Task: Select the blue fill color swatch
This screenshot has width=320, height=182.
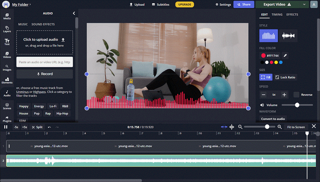Action: (x=281, y=63)
